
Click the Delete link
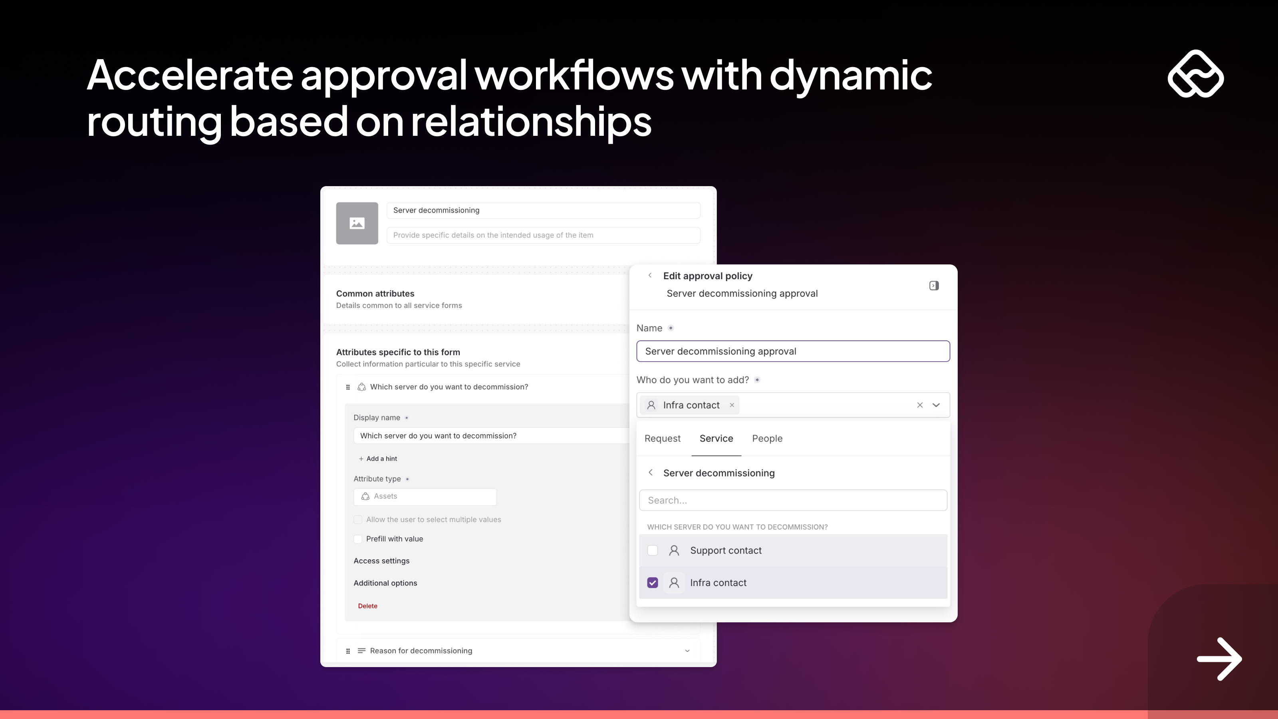coord(367,606)
